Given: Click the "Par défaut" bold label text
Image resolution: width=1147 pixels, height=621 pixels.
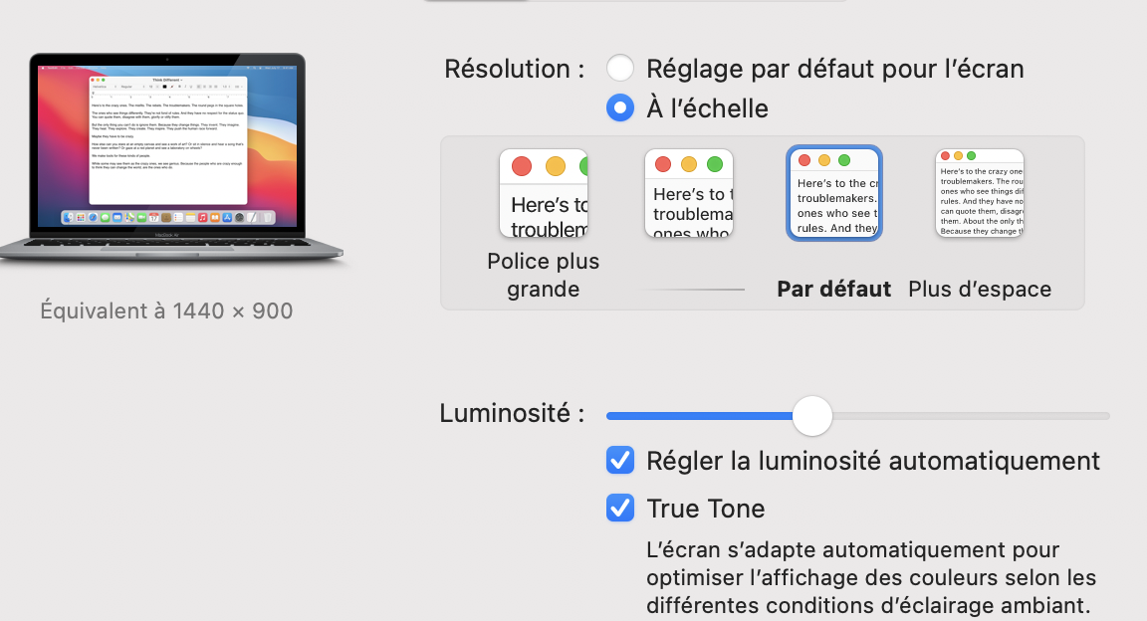Looking at the screenshot, I should pos(833,290).
